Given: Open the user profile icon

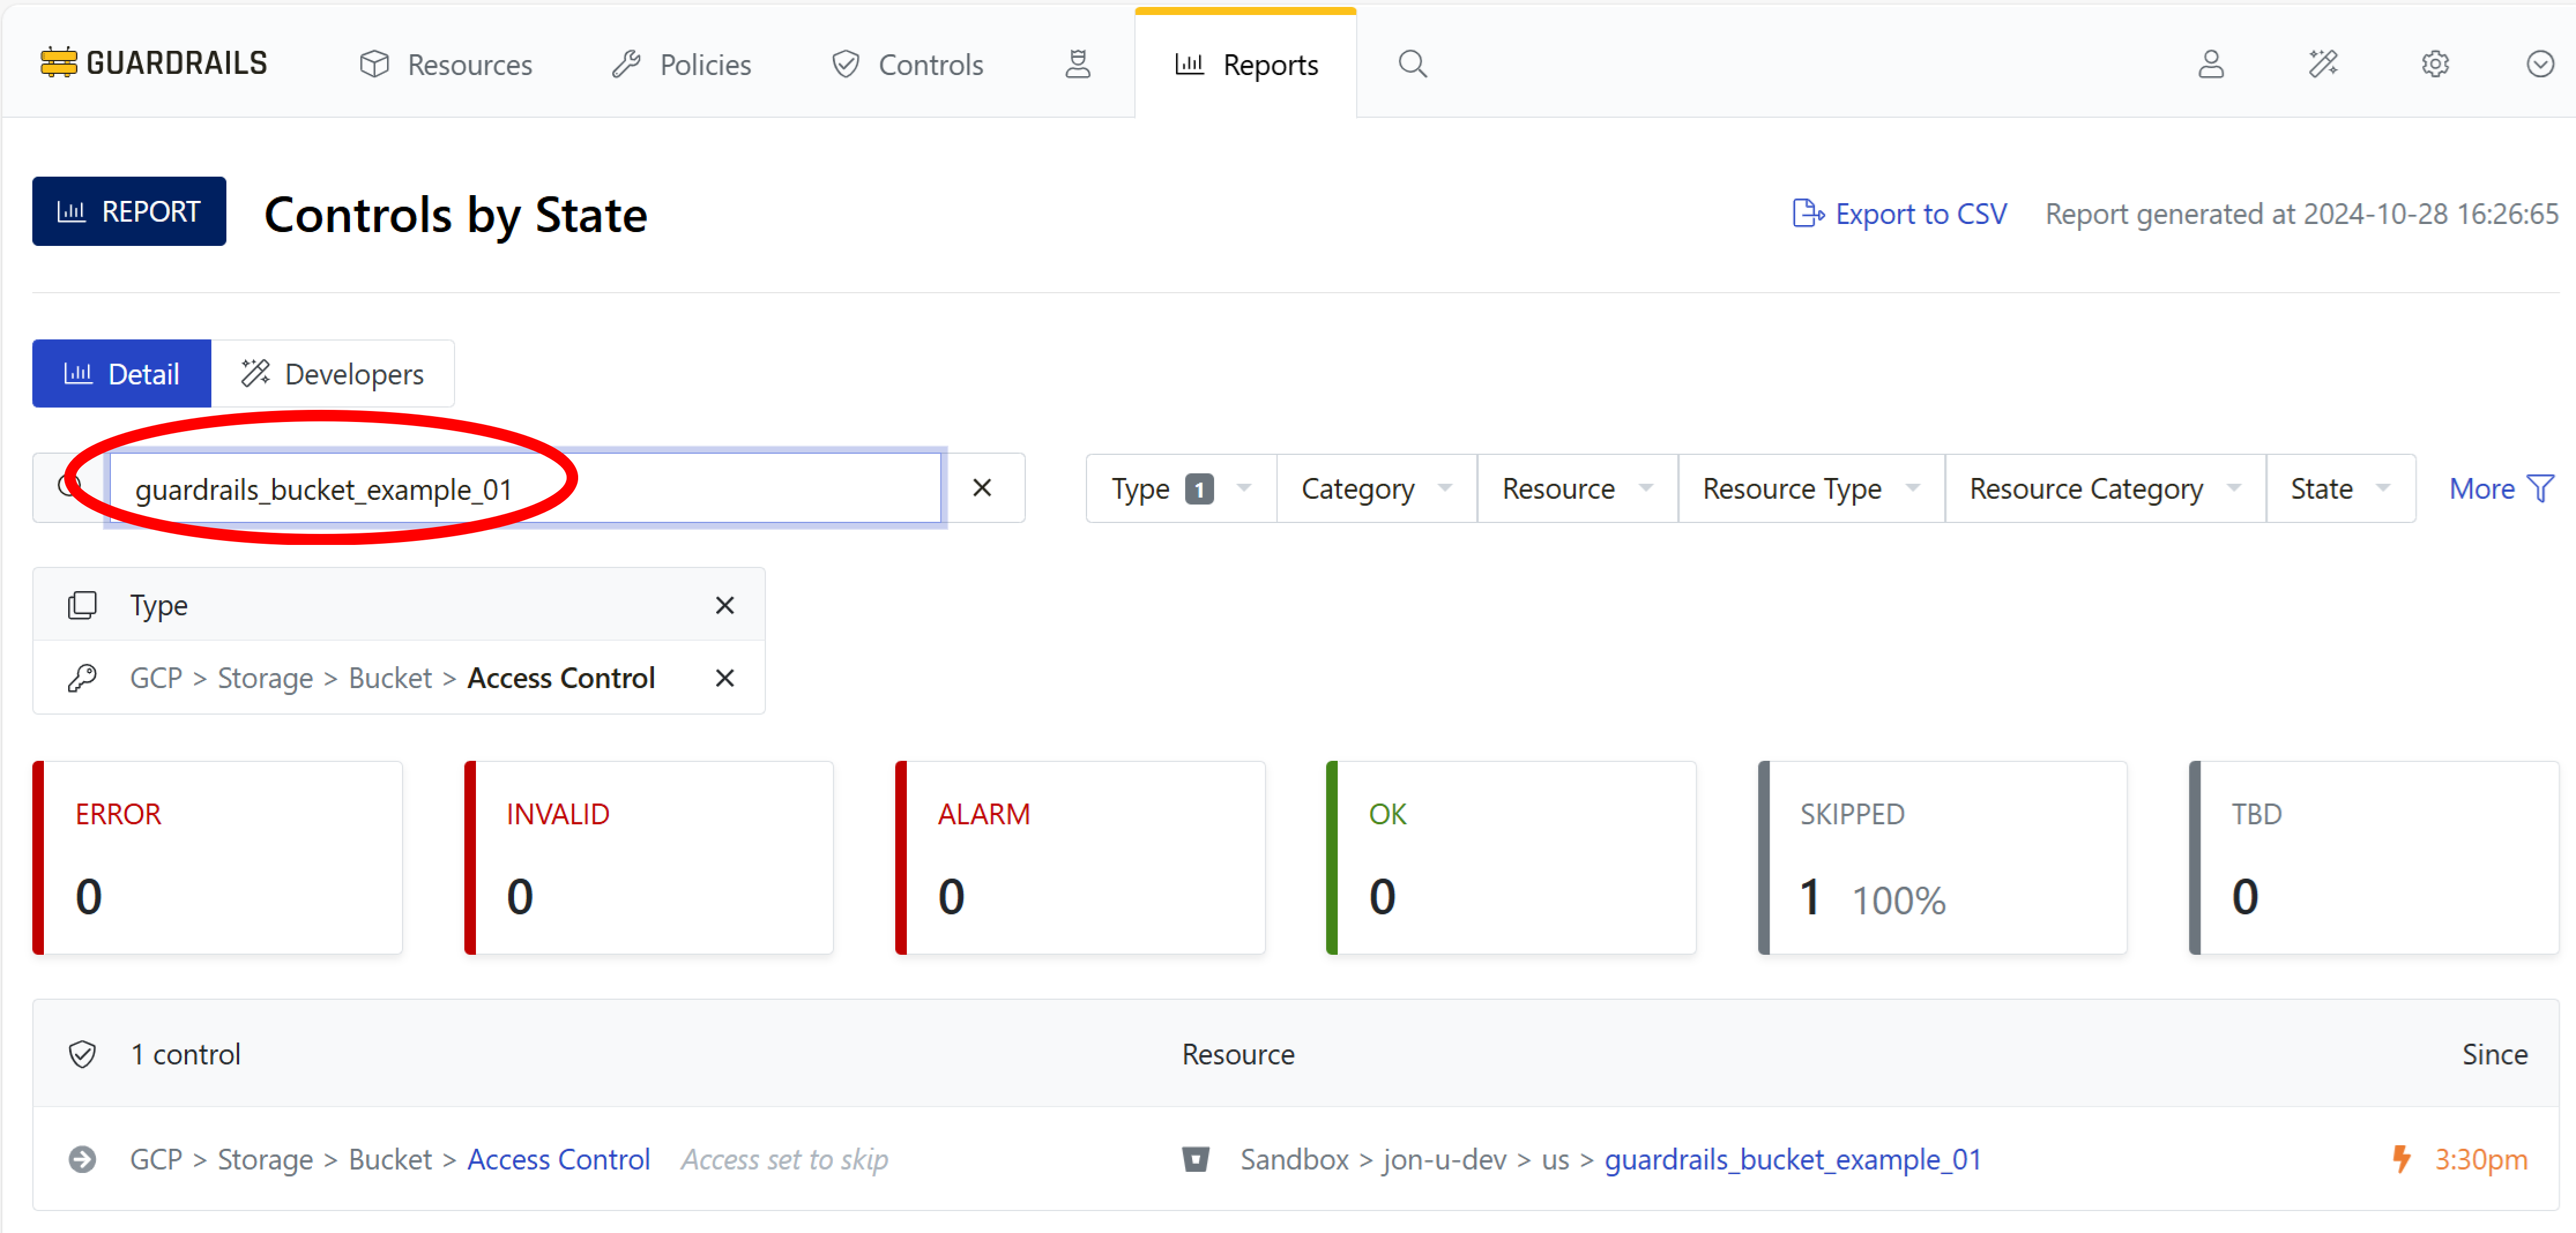Looking at the screenshot, I should [x=2210, y=64].
